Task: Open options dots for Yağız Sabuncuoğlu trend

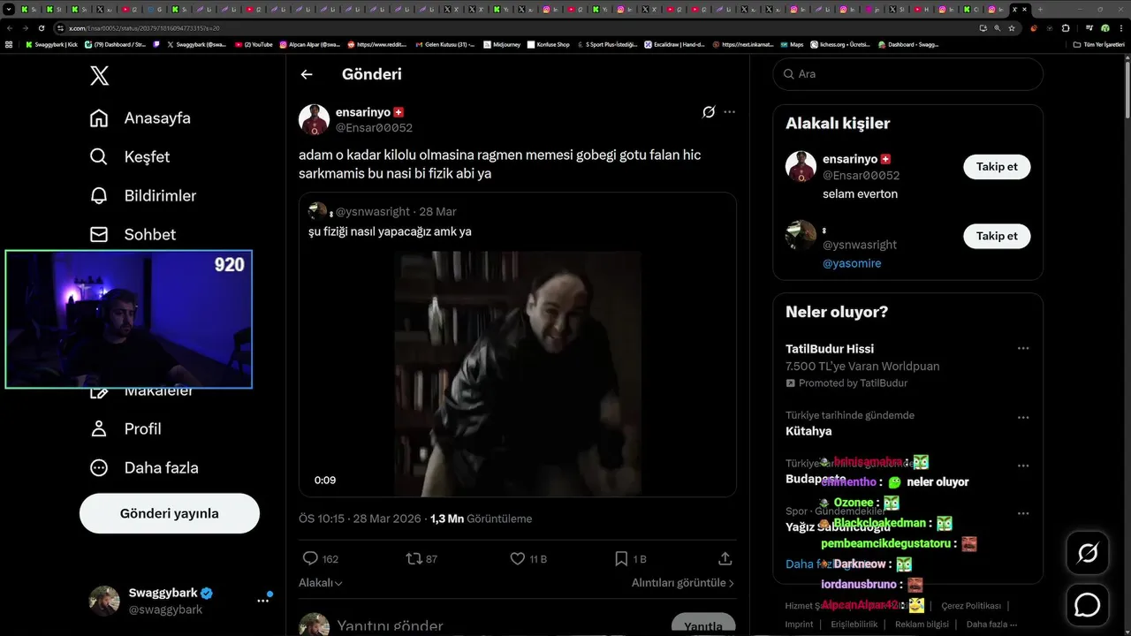Action: click(1023, 513)
